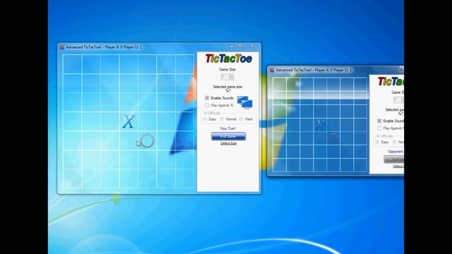Click the Game Size stepper in the left window
452x254 pixels.
click(227, 77)
